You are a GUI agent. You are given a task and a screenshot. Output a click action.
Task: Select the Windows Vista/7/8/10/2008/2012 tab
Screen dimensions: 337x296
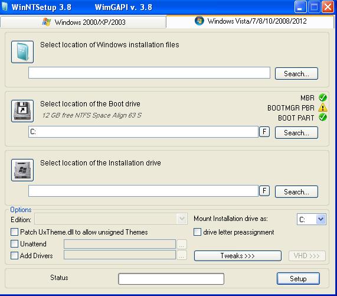coord(250,21)
